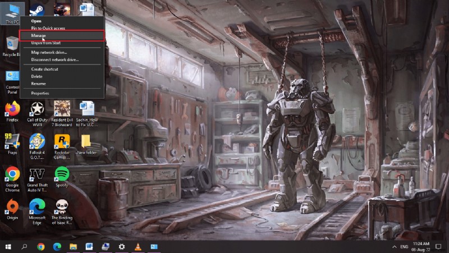The width and height of the screenshot is (449, 253).
Task: Open Settings gear in the taskbar
Action: click(121, 246)
